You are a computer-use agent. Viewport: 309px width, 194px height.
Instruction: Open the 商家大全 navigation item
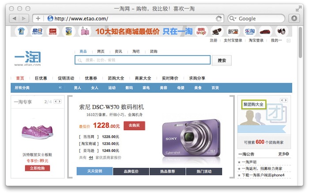143,78
